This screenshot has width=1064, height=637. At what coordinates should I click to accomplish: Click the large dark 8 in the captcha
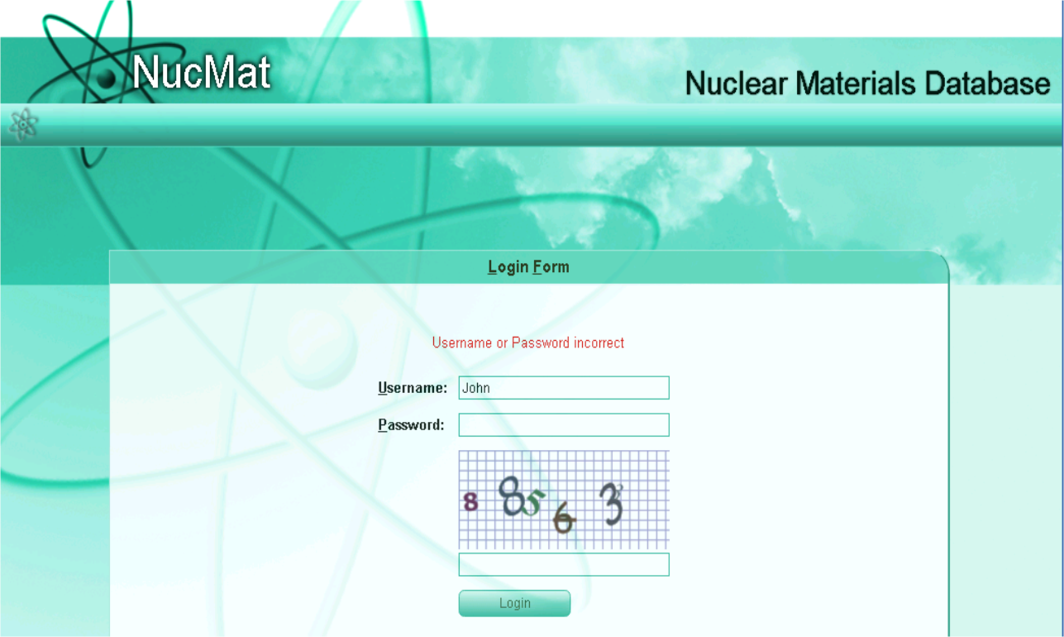[x=512, y=496]
